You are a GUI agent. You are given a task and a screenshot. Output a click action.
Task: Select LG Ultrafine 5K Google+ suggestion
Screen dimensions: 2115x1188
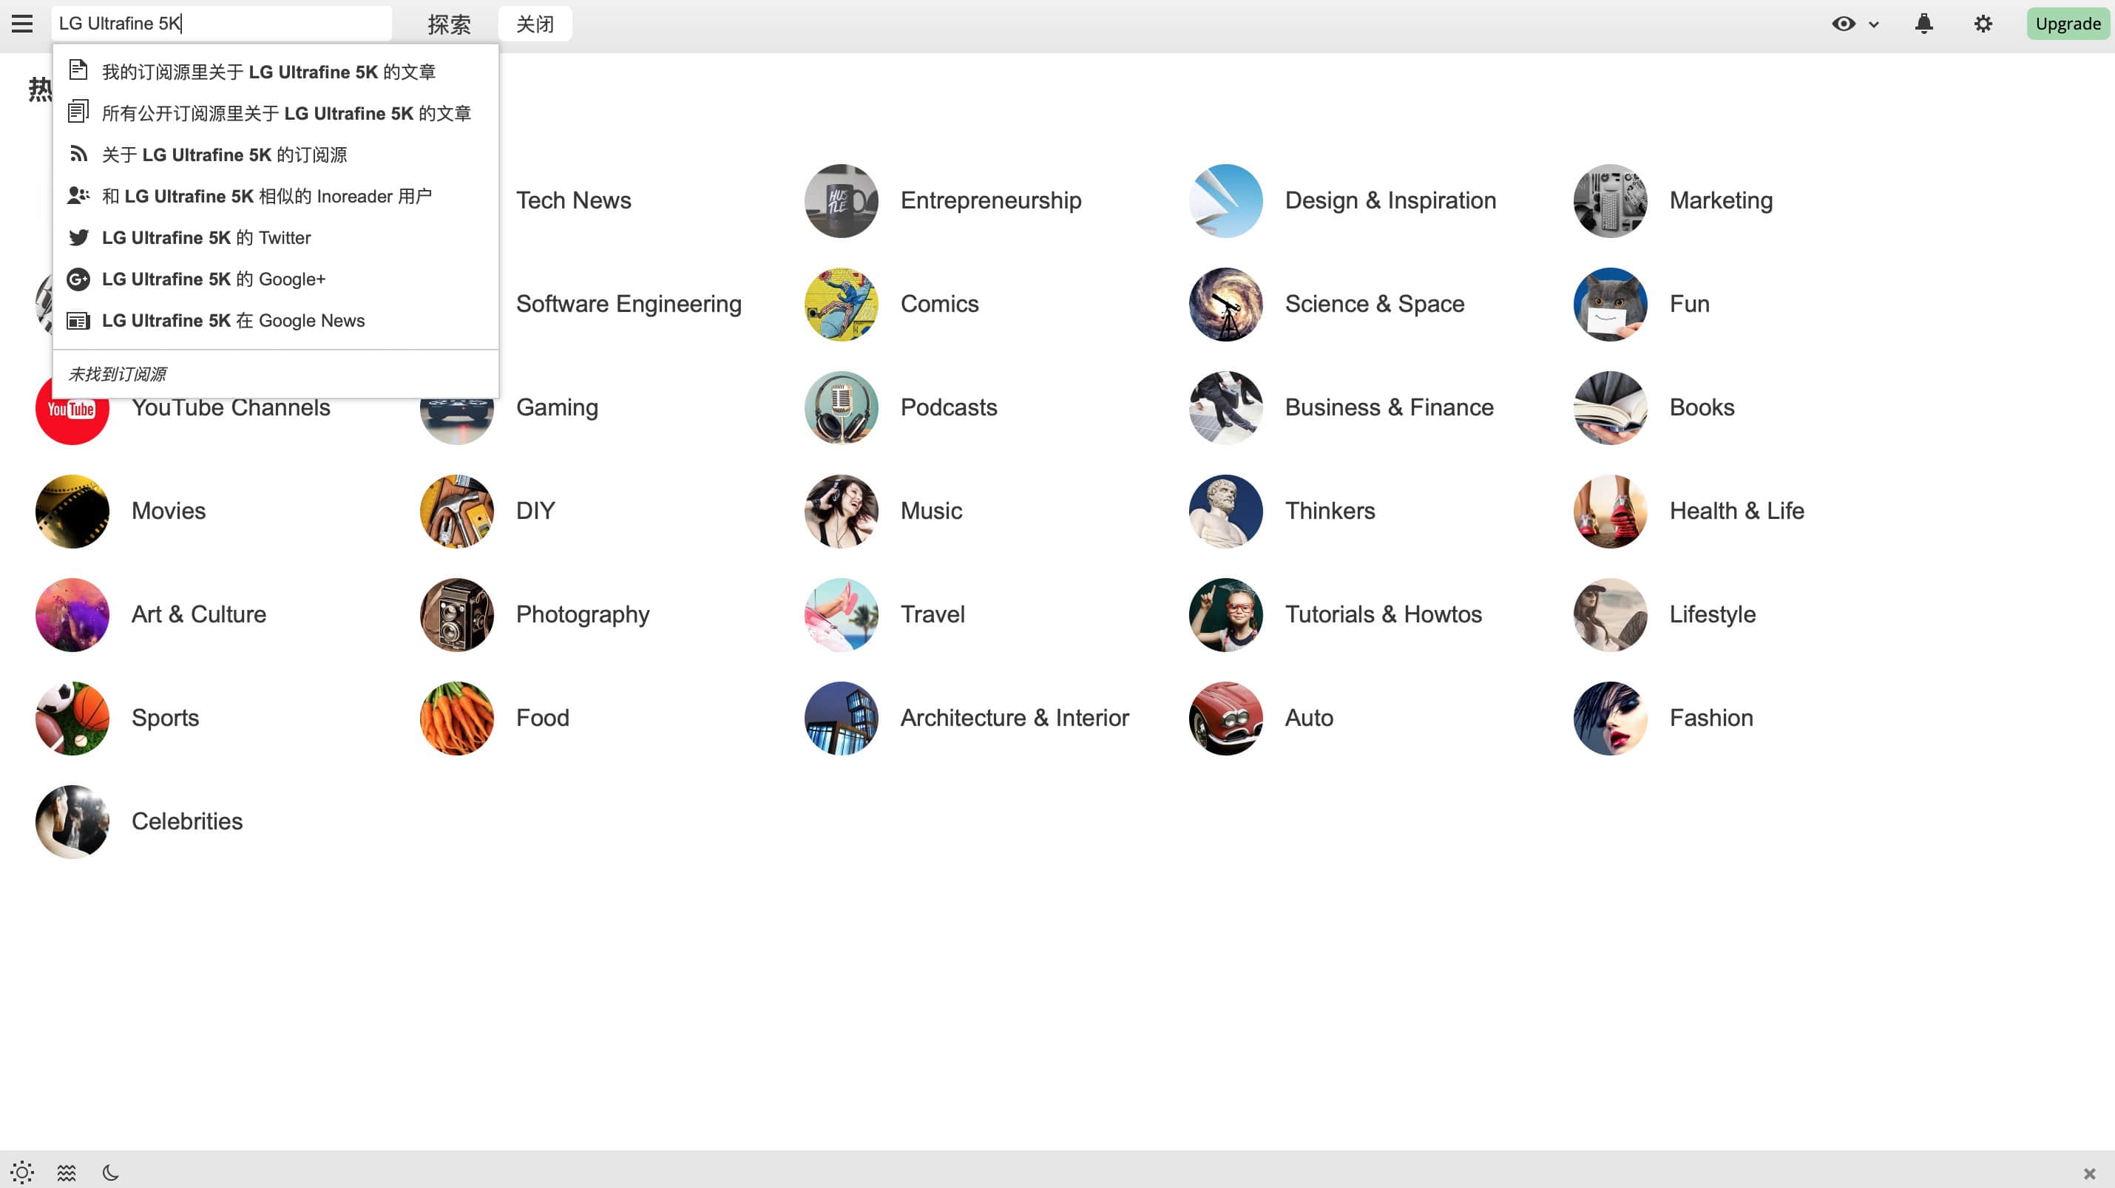click(x=275, y=279)
